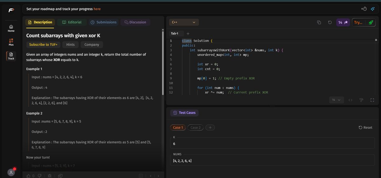The height and width of the screenshot is (178, 381).
Task: Click the horizontal resize handle between editor and tests
Action: tap(272, 106)
